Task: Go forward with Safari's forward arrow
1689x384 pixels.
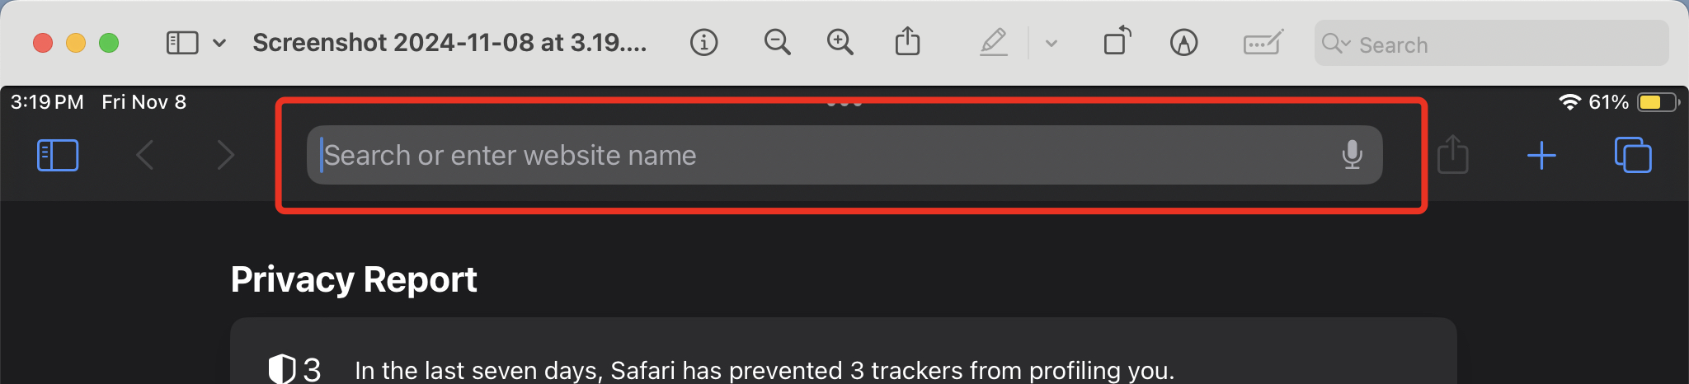Action: (x=225, y=155)
